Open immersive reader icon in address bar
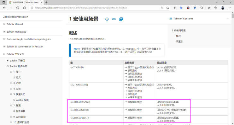234x125 pixels. [x=162, y=8]
